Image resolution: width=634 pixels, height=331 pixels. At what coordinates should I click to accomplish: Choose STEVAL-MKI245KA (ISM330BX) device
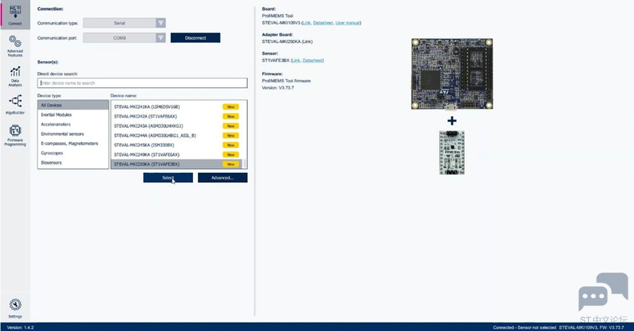click(176, 145)
